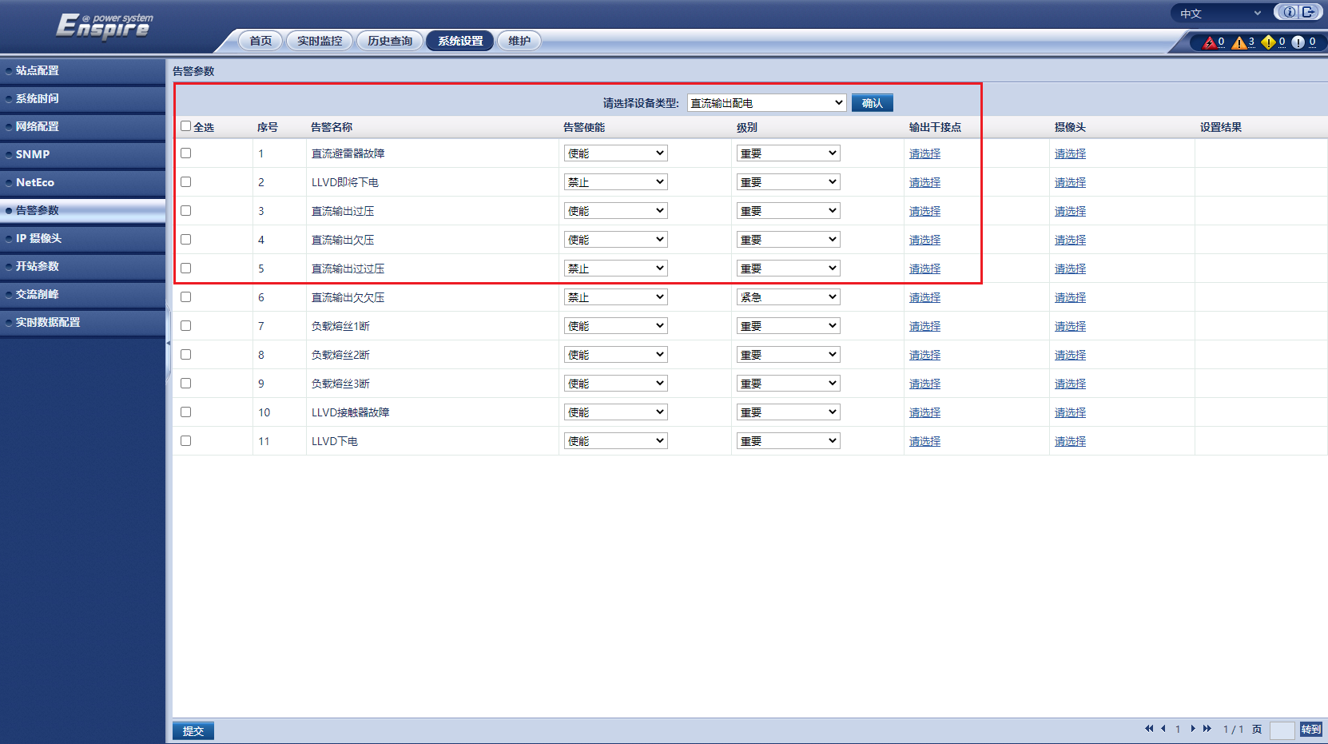The width and height of the screenshot is (1328, 744).
Task: Click the red critical alarm icon
Action: 1209,42
